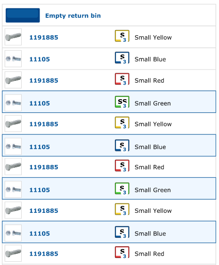Click the second Small Yellow bin icon
This screenshot has height=265, width=219.
pyautogui.click(x=122, y=123)
